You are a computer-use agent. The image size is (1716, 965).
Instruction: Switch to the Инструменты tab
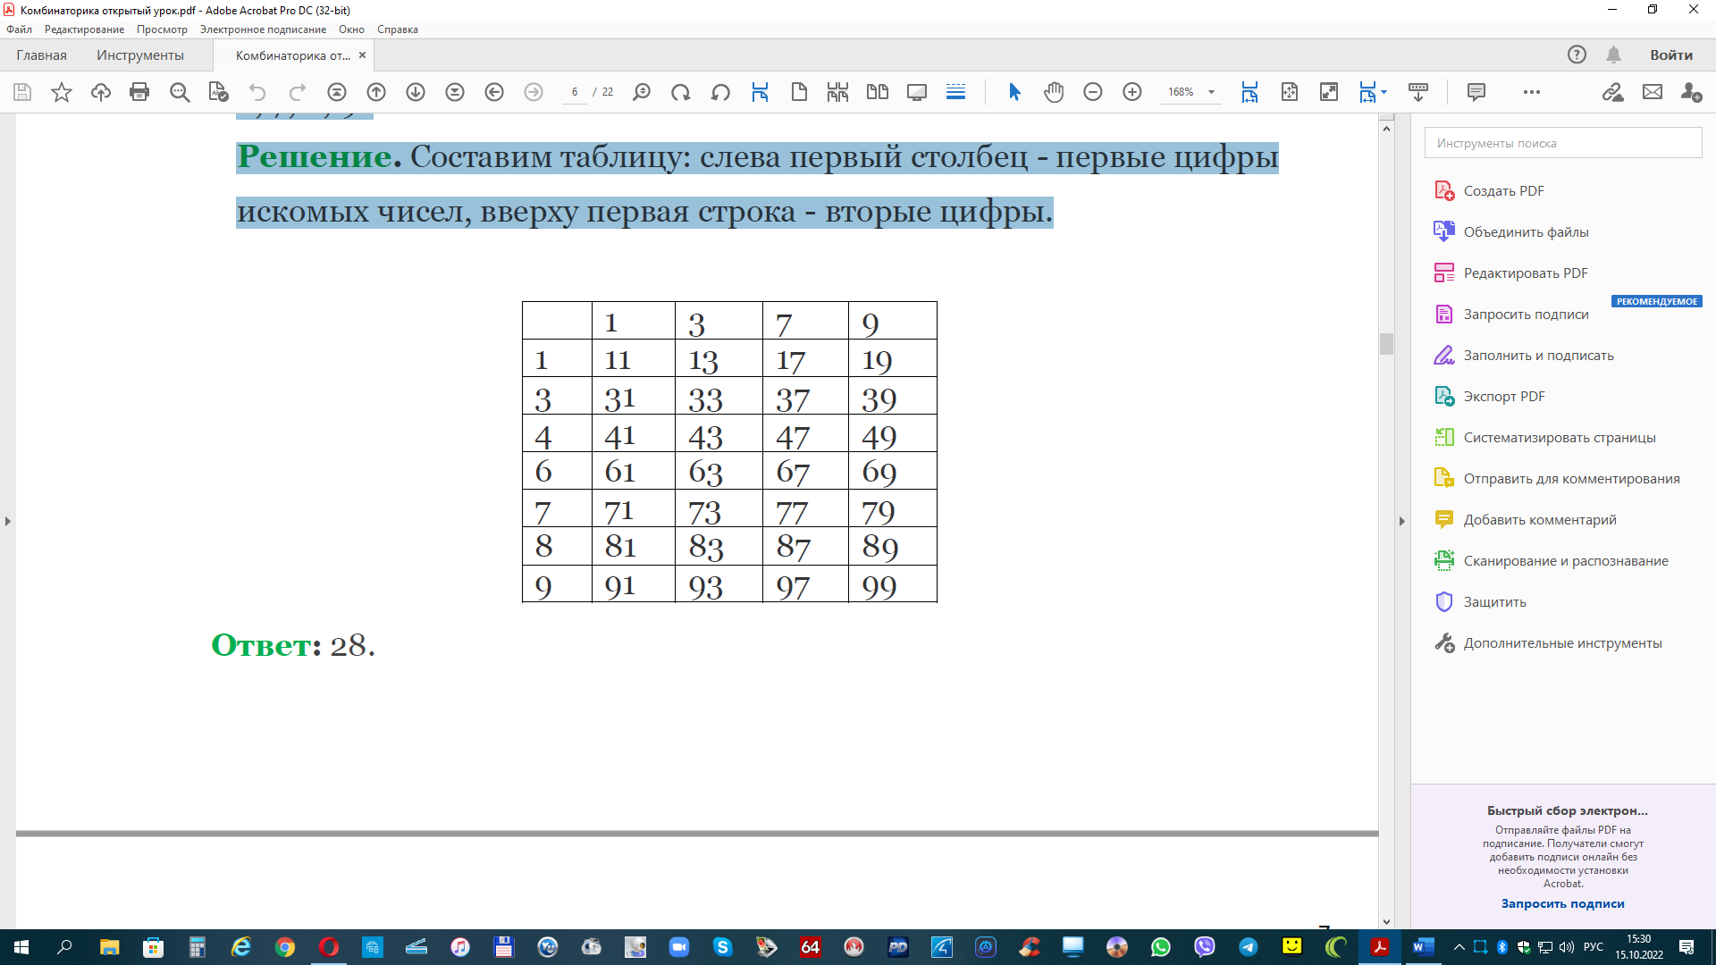[140, 55]
